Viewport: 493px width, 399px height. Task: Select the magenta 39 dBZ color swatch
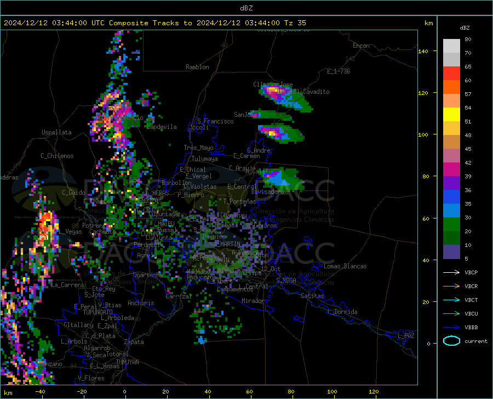451,170
